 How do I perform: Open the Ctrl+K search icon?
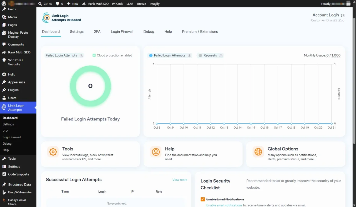point(40,4)
